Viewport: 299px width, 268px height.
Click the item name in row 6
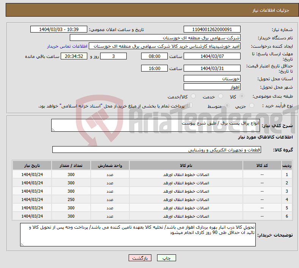click(186, 216)
